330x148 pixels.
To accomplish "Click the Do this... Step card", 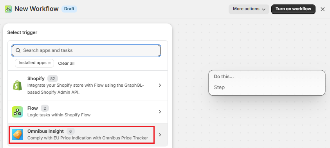I will coord(267,83).
